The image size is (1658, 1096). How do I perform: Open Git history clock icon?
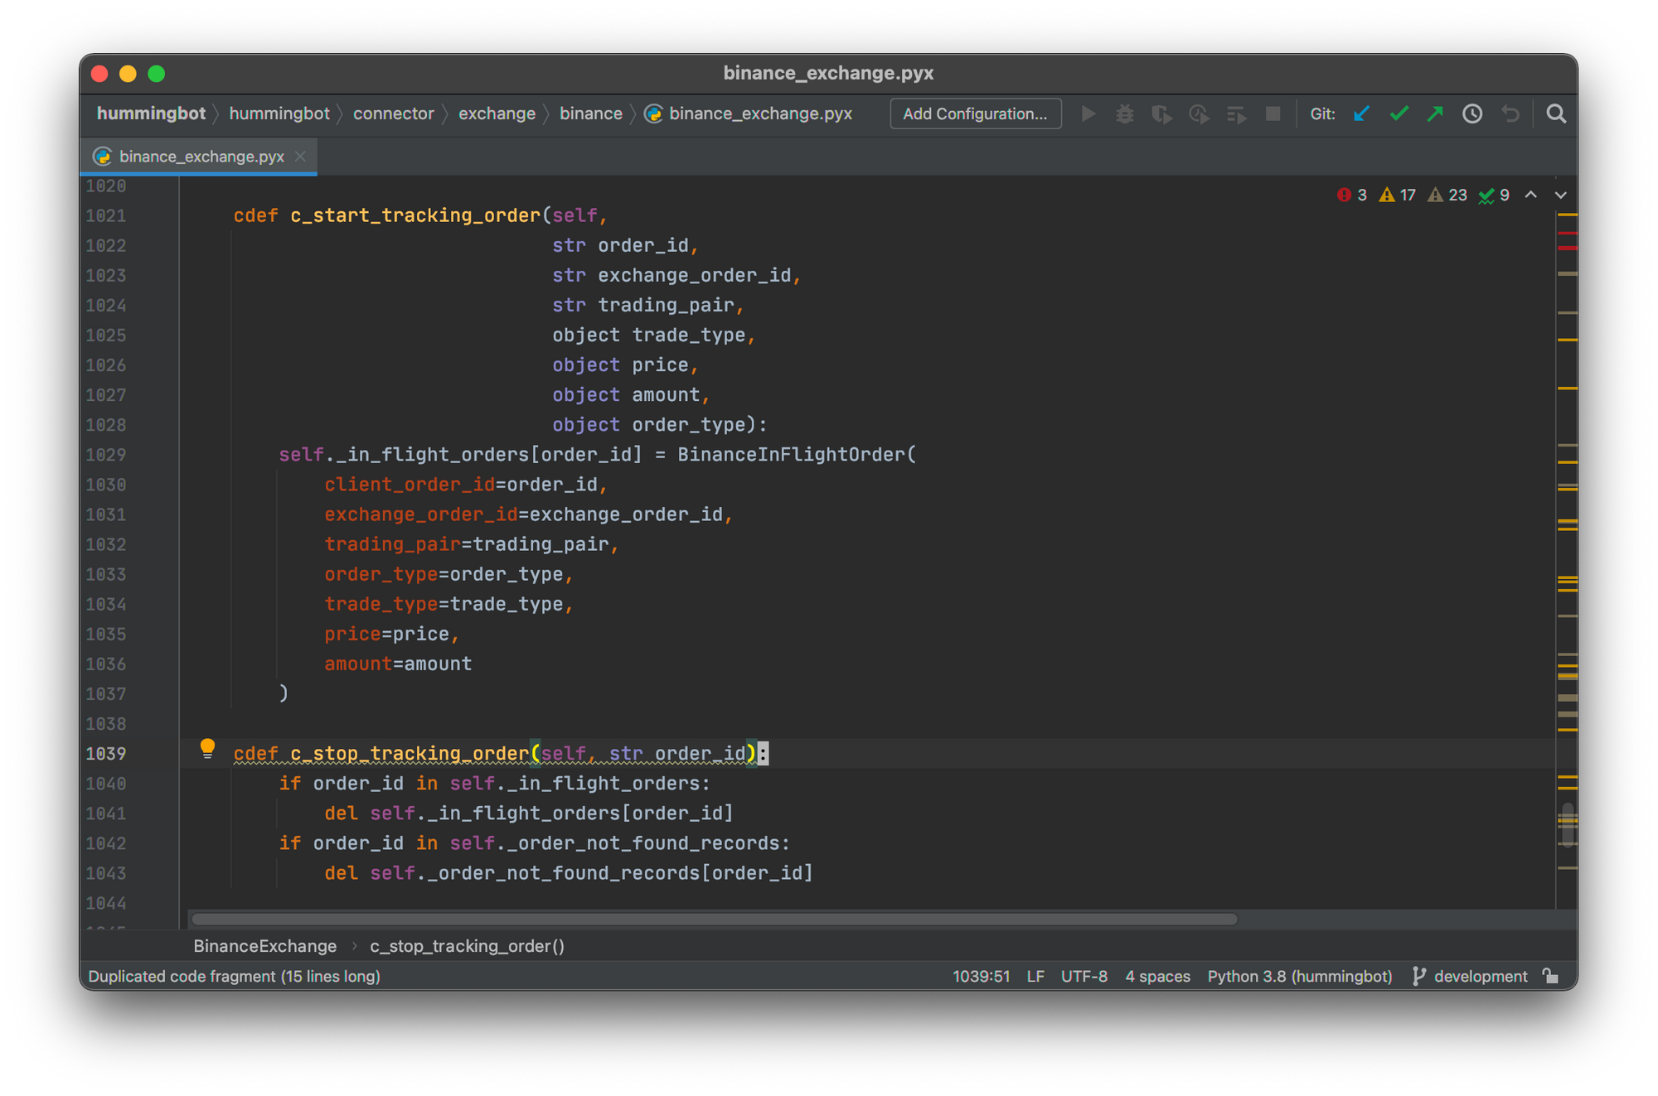1471,113
